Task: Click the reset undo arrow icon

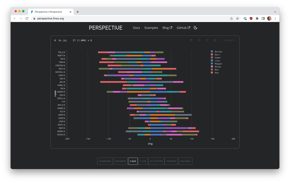Action: tap(199, 40)
